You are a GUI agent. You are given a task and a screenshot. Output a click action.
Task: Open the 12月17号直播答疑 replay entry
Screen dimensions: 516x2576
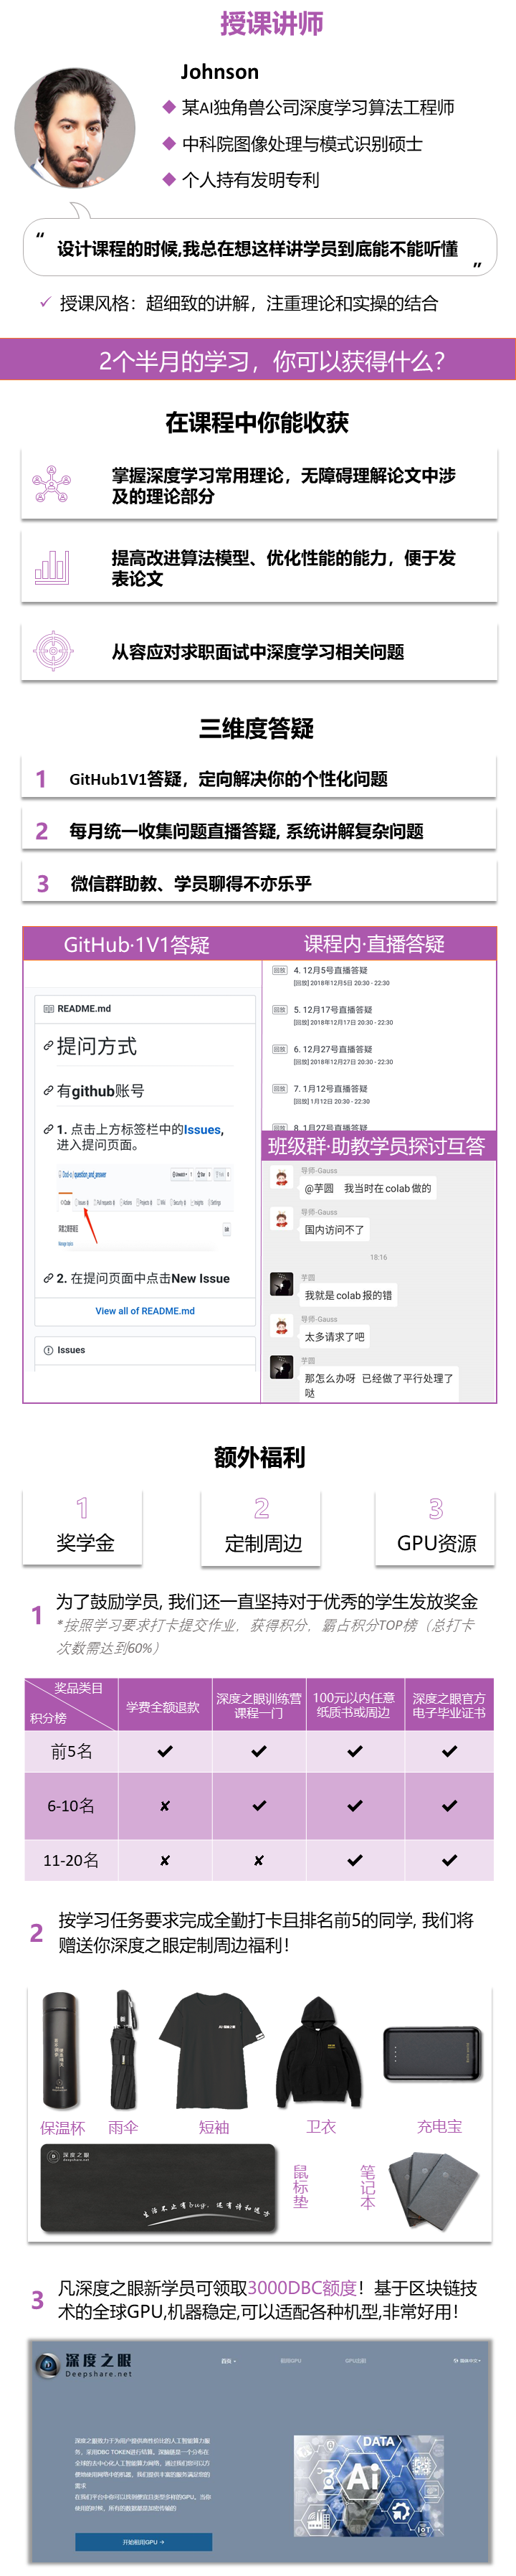tap(333, 1010)
